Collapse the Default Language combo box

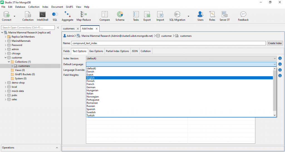(275, 64)
